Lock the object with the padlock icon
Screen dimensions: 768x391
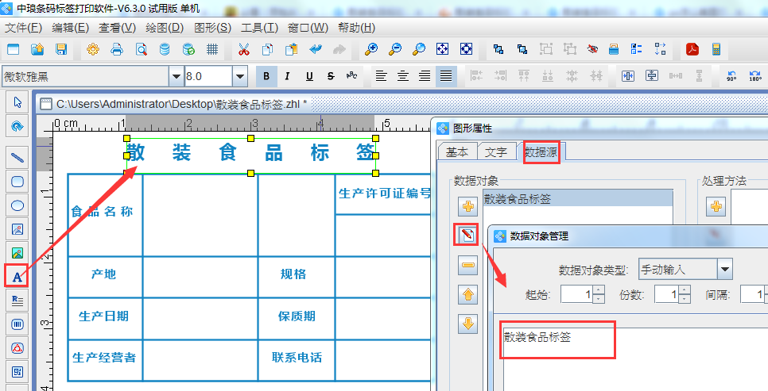pyautogui.click(x=614, y=49)
